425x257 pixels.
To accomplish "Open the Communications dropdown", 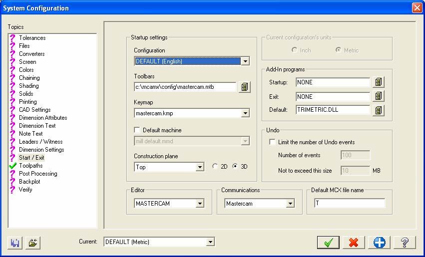I will pos(290,204).
